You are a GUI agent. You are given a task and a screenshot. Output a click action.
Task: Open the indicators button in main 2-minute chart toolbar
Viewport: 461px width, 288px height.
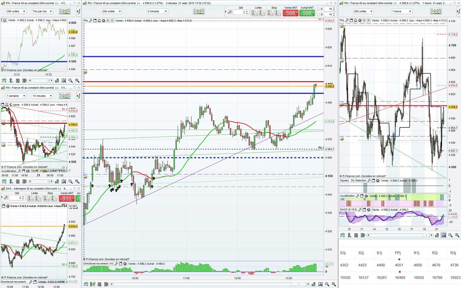pyautogui.click(x=199, y=12)
